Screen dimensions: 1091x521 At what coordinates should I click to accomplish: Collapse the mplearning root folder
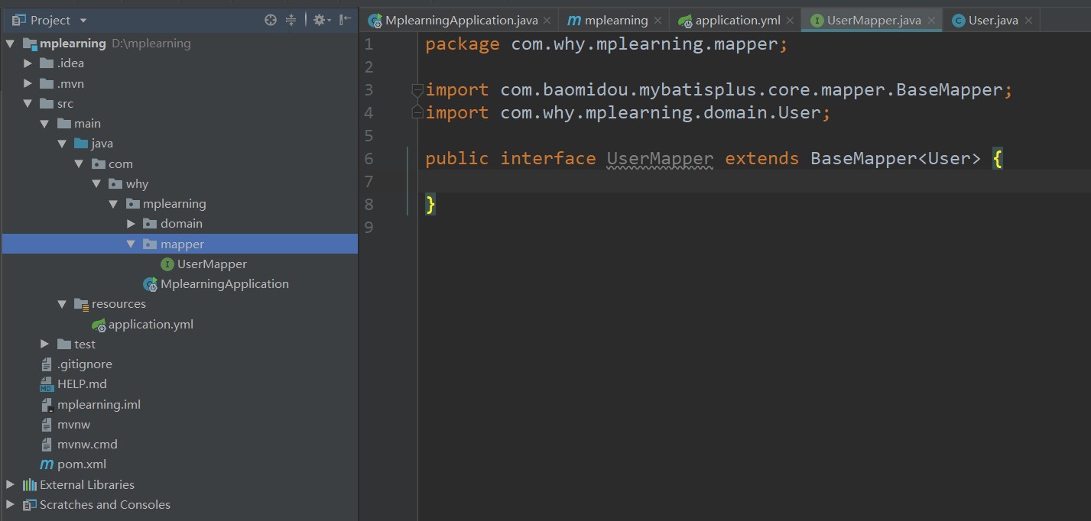point(11,44)
